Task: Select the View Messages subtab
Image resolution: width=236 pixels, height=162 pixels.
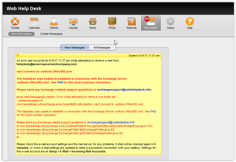Action: click(x=21, y=34)
